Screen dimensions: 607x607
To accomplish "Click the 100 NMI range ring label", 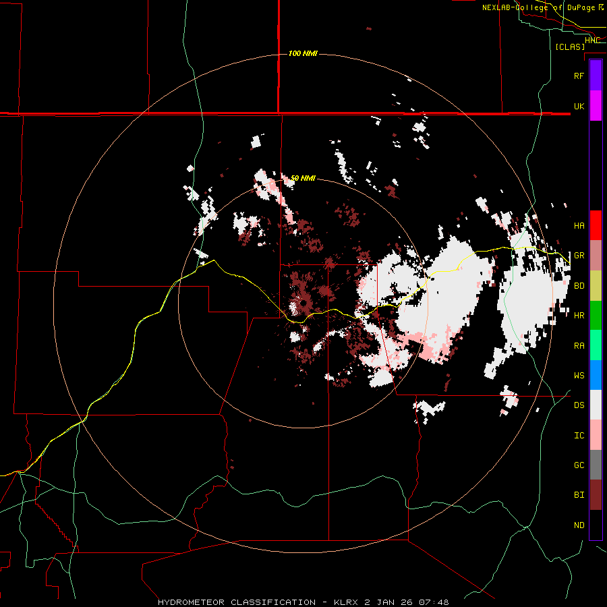I will point(303,53).
